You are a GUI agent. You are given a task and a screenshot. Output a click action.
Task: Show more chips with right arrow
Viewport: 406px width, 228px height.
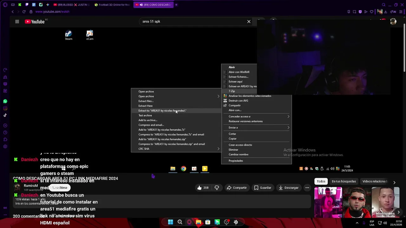click(x=394, y=182)
